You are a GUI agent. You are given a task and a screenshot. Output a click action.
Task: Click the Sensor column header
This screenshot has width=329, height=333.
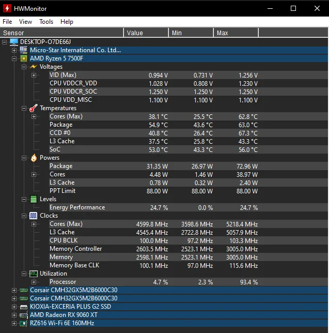(62, 33)
